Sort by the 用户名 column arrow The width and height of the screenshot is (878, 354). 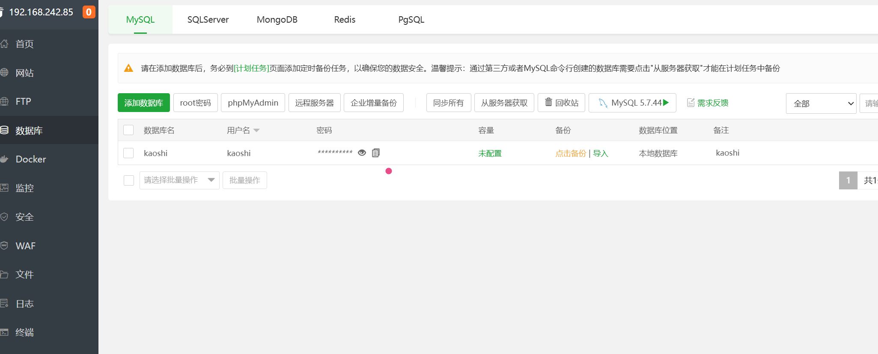coord(256,130)
